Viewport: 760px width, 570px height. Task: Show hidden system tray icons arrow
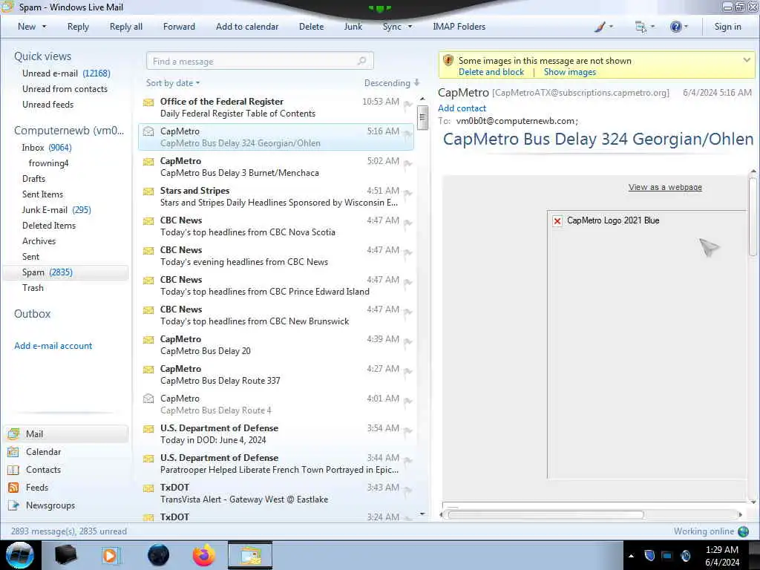pyautogui.click(x=631, y=556)
